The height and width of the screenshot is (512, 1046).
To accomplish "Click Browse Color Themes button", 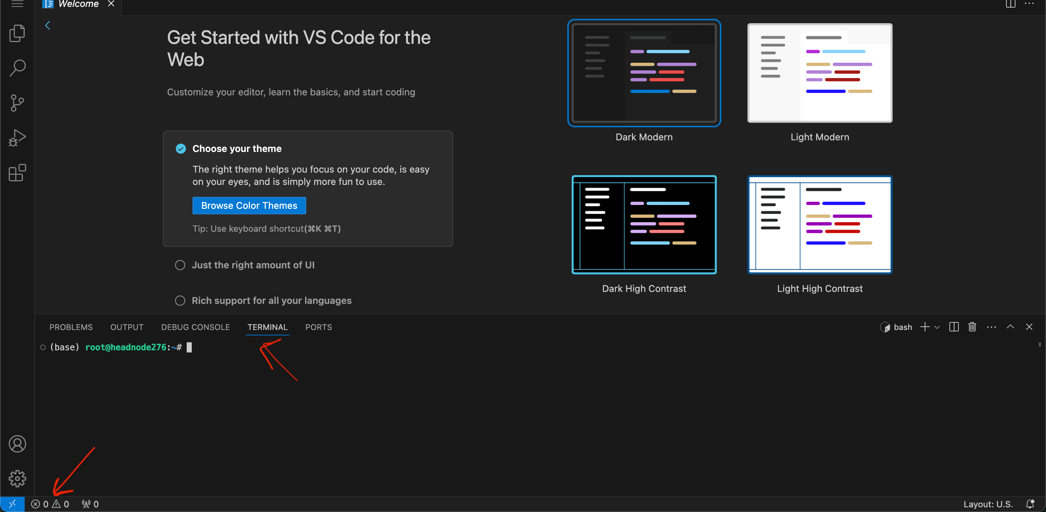I will pos(249,206).
